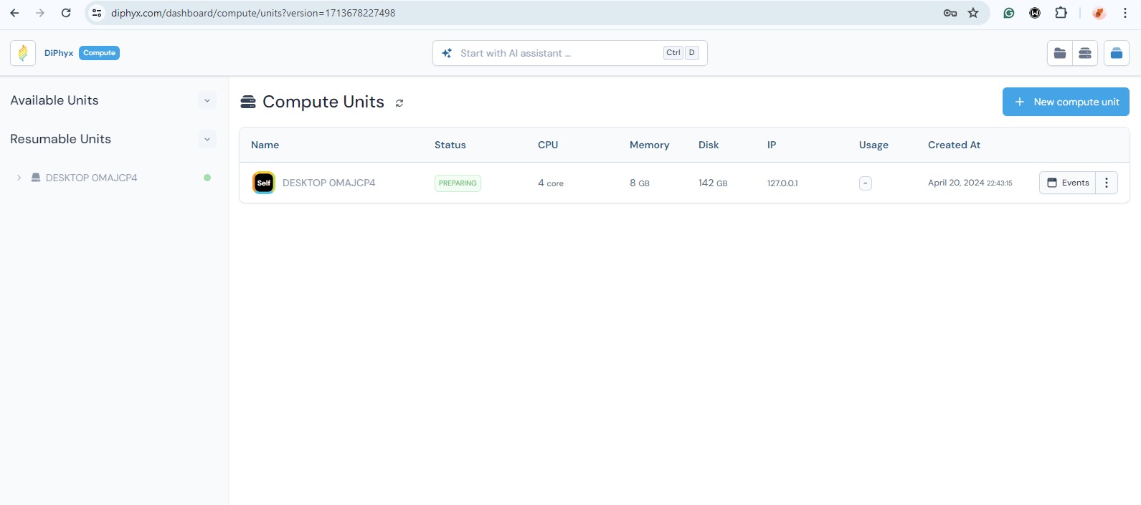Open the blue briefcase icon in header
Screen dimensions: 1141x505
pos(1116,53)
